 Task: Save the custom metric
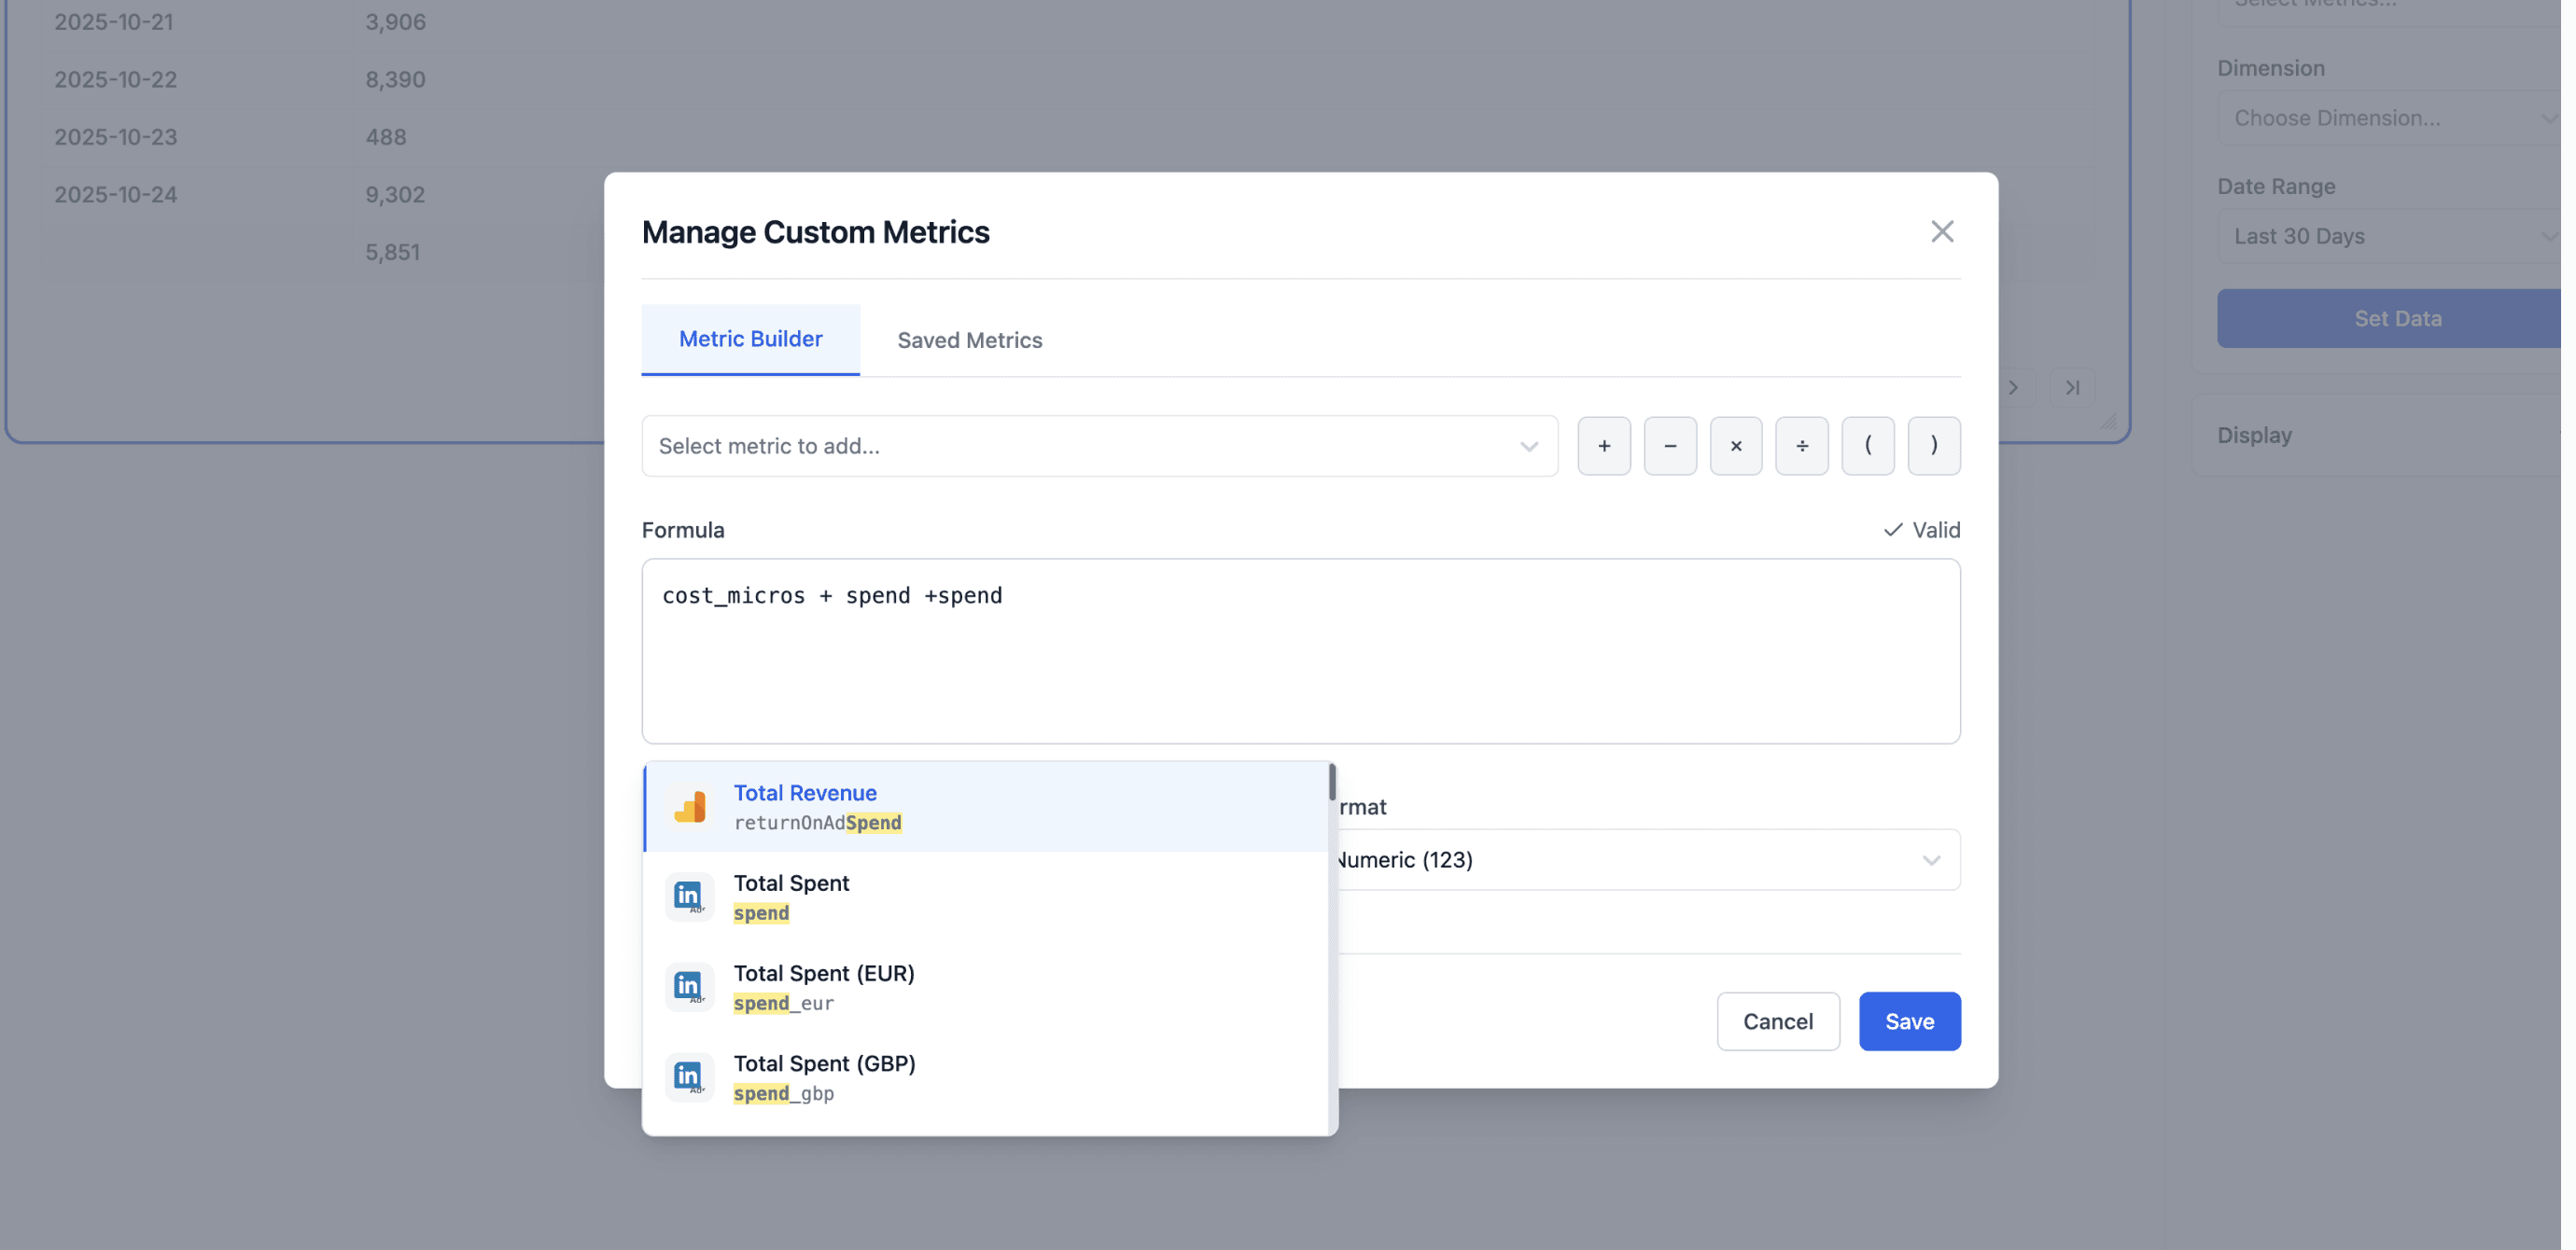pos(1908,1021)
